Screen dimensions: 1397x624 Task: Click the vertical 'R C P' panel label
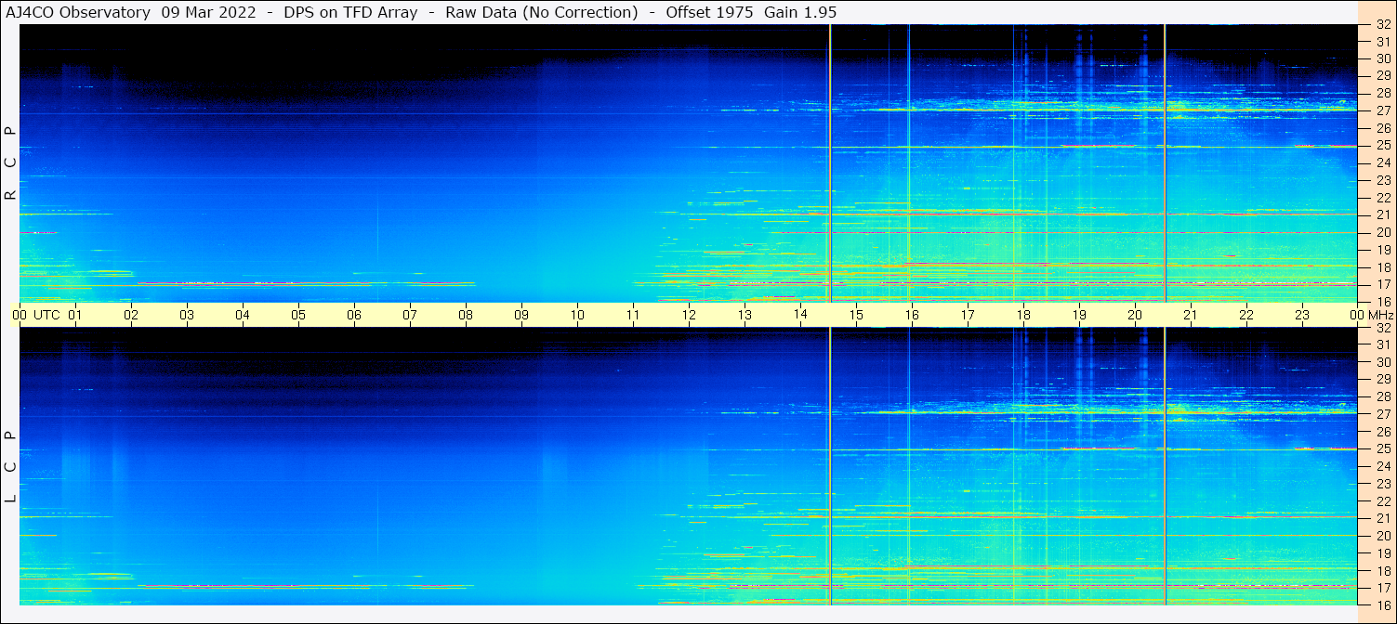click(x=10, y=163)
